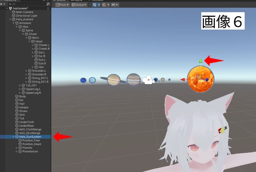The image size is (256, 172).
Task: Open the grid visibility dropdown arrow
Action: [99, 5]
